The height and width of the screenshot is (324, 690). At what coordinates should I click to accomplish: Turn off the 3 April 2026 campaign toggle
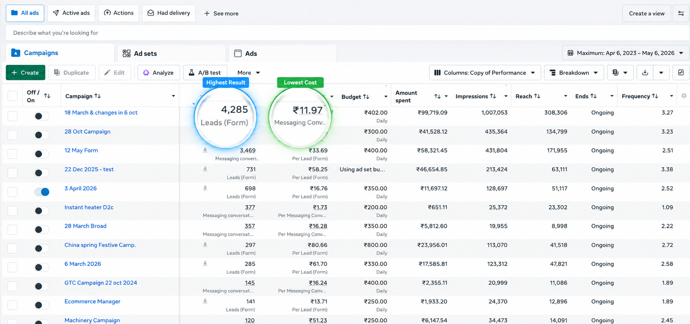(42, 192)
